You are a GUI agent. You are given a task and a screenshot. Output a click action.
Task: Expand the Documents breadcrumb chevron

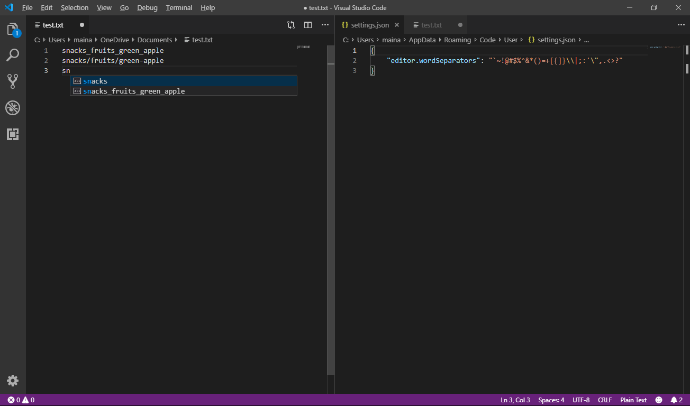[x=176, y=40]
